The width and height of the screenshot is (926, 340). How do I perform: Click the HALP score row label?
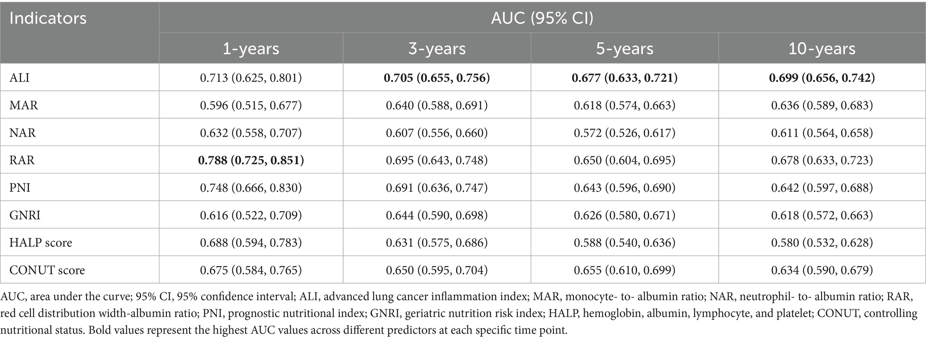pyautogui.click(x=41, y=242)
